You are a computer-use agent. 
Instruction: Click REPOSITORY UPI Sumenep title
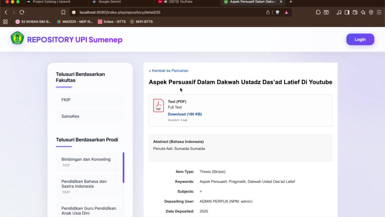click(75, 40)
